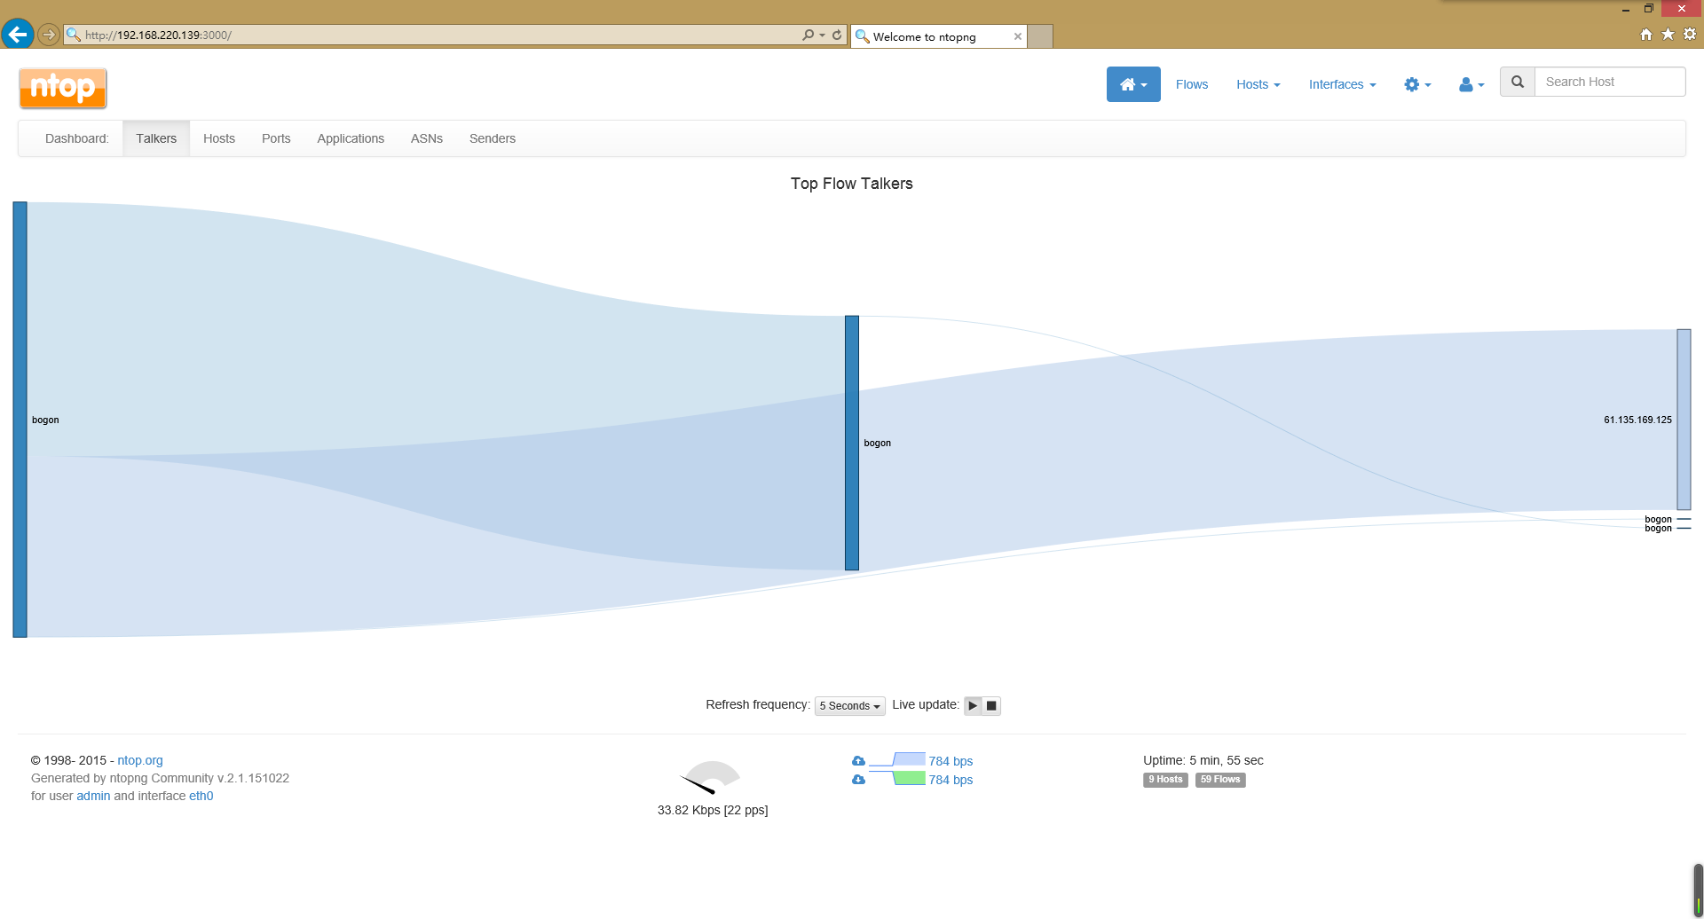Open the browser favorites star icon

click(x=1668, y=34)
